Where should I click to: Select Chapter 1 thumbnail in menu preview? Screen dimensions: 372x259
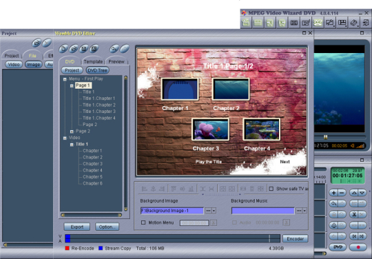180,89
